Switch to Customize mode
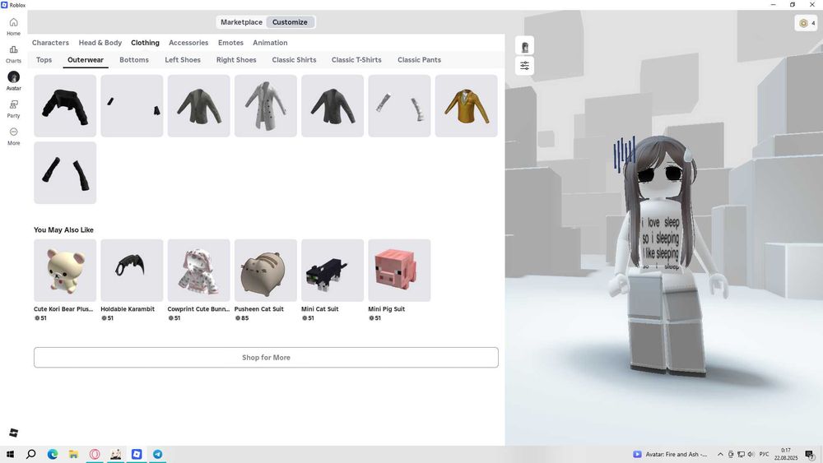823x463 pixels. [x=290, y=22]
